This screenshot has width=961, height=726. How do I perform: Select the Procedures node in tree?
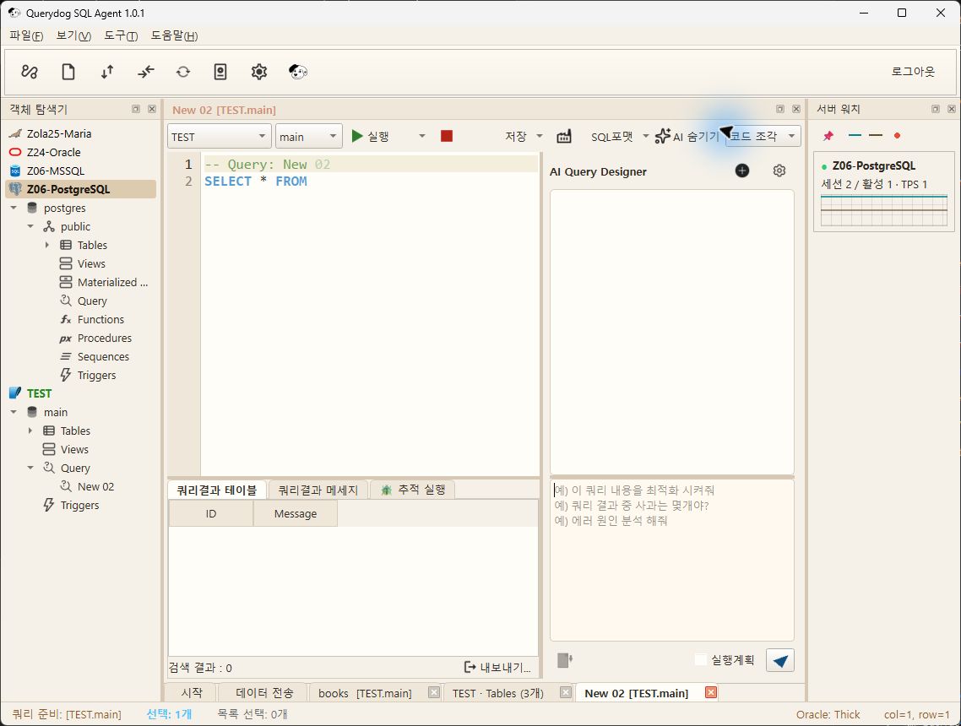pos(104,339)
